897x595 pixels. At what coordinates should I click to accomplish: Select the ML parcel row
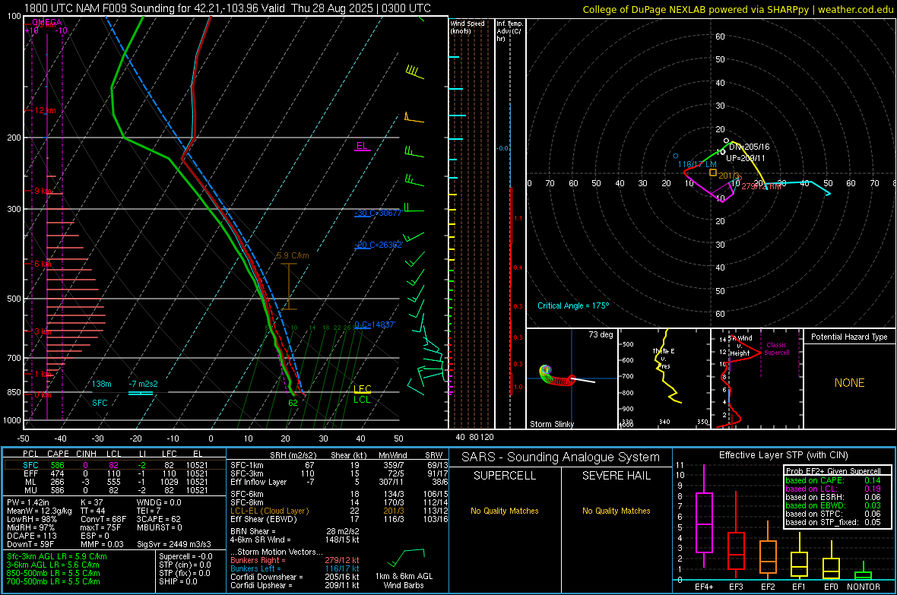[115, 483]
